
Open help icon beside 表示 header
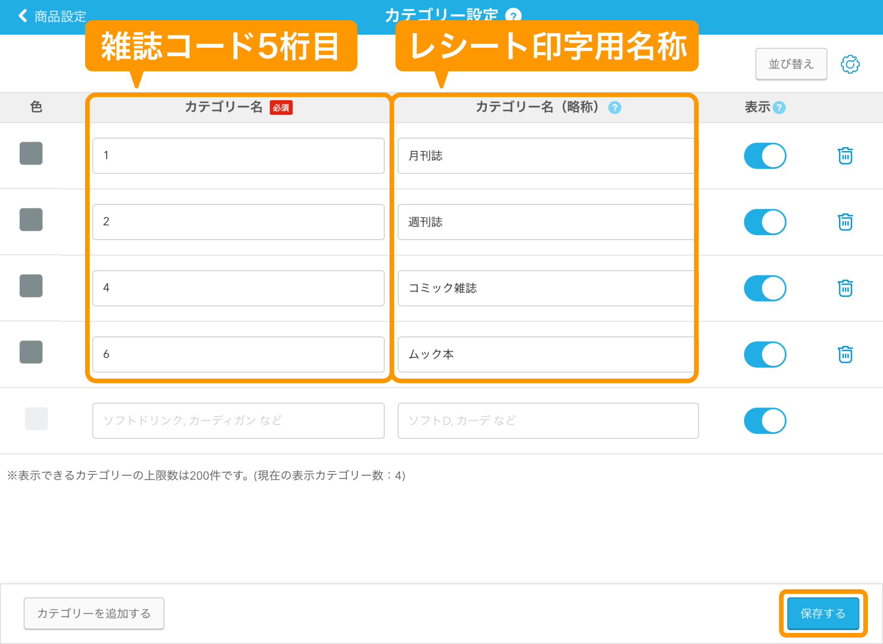tap(779, 108)
